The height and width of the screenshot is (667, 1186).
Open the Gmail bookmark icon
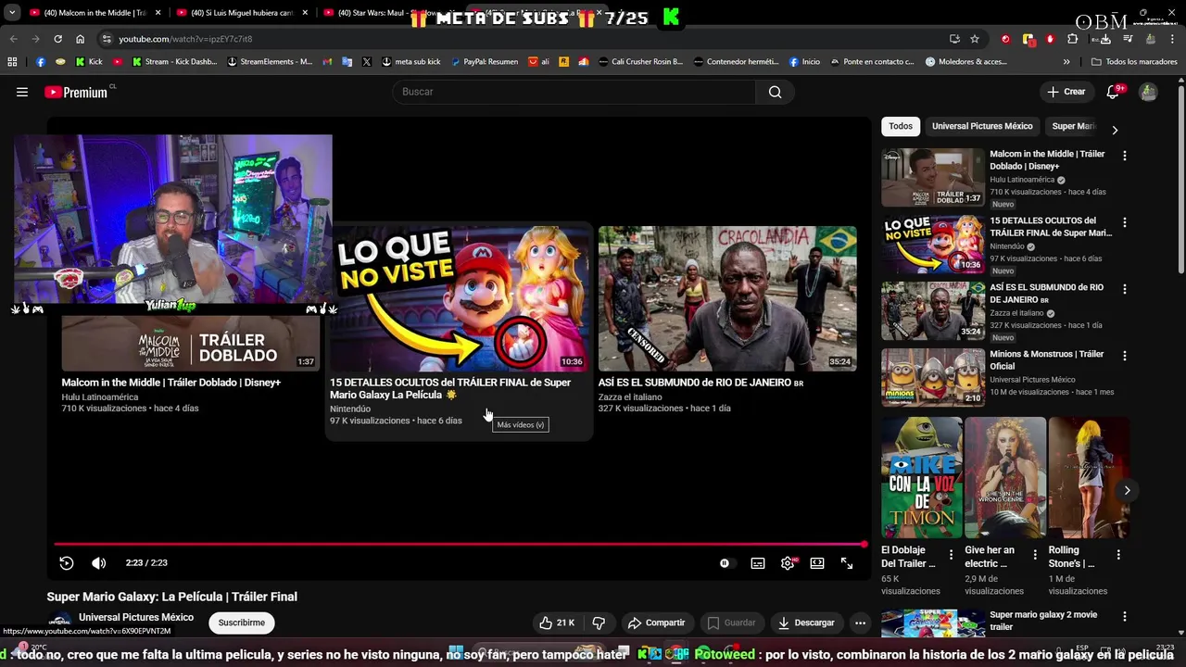coord(327,62)
